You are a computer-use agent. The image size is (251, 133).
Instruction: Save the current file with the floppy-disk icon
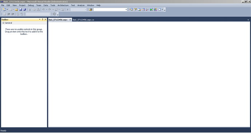(20, 9)
